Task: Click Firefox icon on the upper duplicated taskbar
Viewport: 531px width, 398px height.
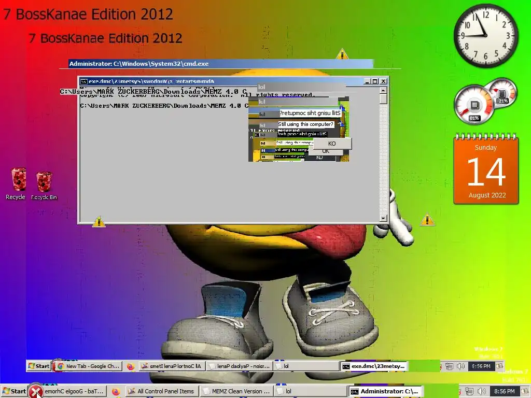Action: click(x=130, y=366)
